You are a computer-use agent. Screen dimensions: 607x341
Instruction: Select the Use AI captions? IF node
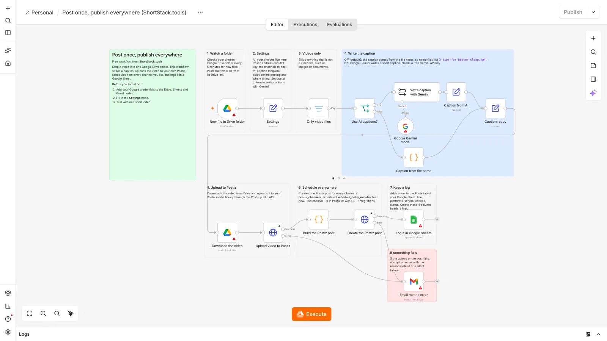(x=365, y=108)
